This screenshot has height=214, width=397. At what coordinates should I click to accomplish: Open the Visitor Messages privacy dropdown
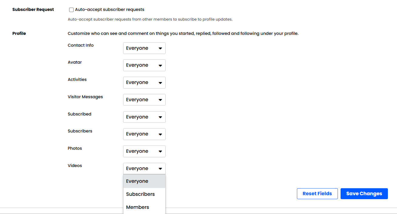(144, 100)
